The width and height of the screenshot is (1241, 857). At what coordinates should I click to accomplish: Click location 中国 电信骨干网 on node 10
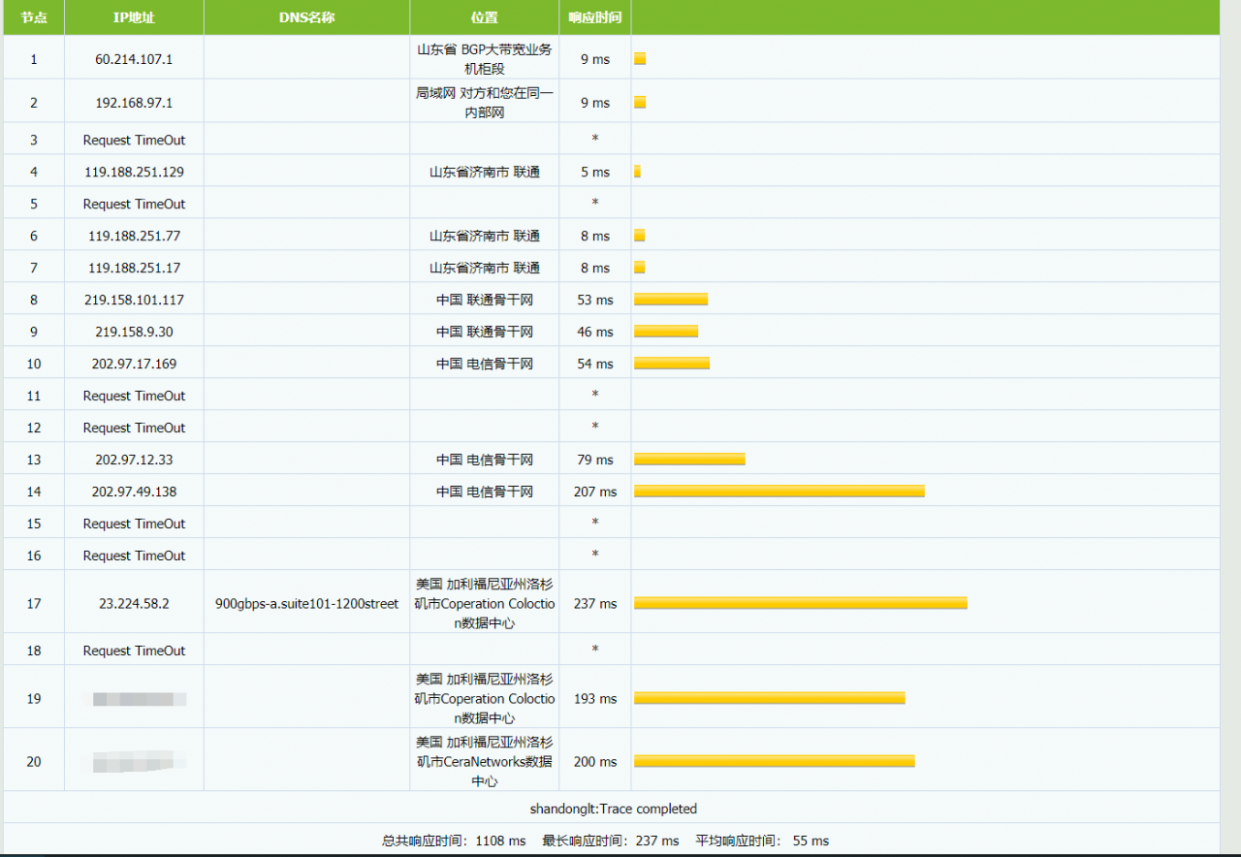click(x=484, y=363)
